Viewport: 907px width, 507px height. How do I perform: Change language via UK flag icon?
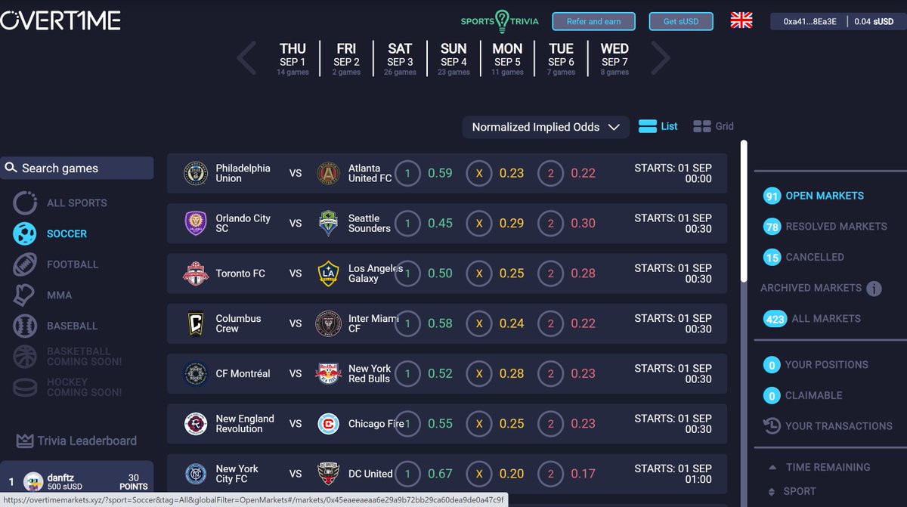[x=741, y=20]
